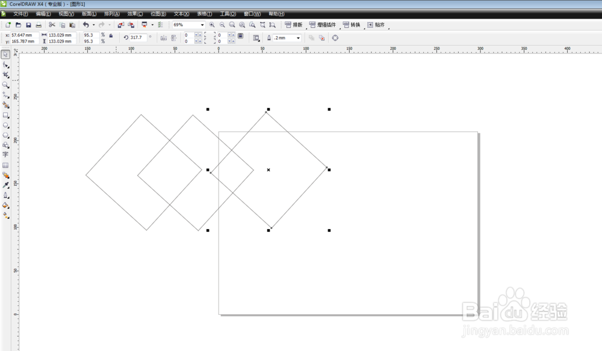Image resolution: width=602 pixels, height=351 pixels.
Task: Click the 增强插件 toolbar button
Action: (x=323, y=25)
